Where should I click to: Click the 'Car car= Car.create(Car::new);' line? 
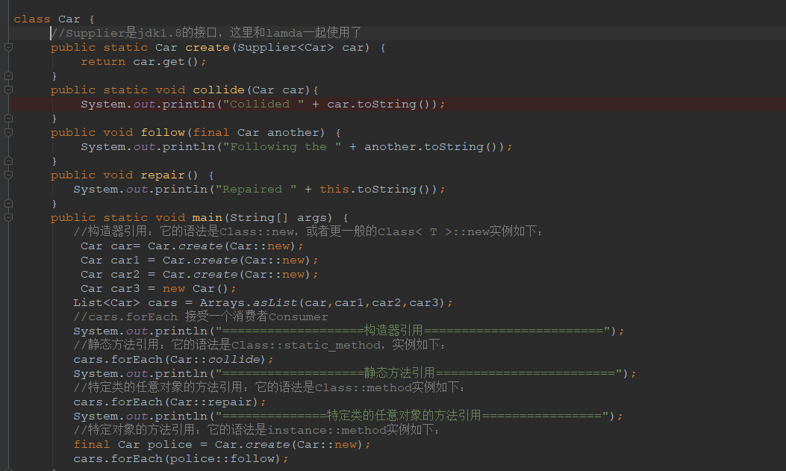pyautogui.click(x=193, y=246)
